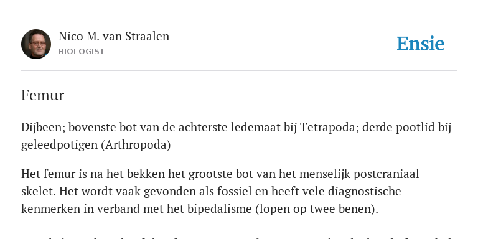Image resolution: width=478 pixels, height=239 pixels.
Task: Open Nico M. van Straalen's avatar photo
Action: click(36, 44)
